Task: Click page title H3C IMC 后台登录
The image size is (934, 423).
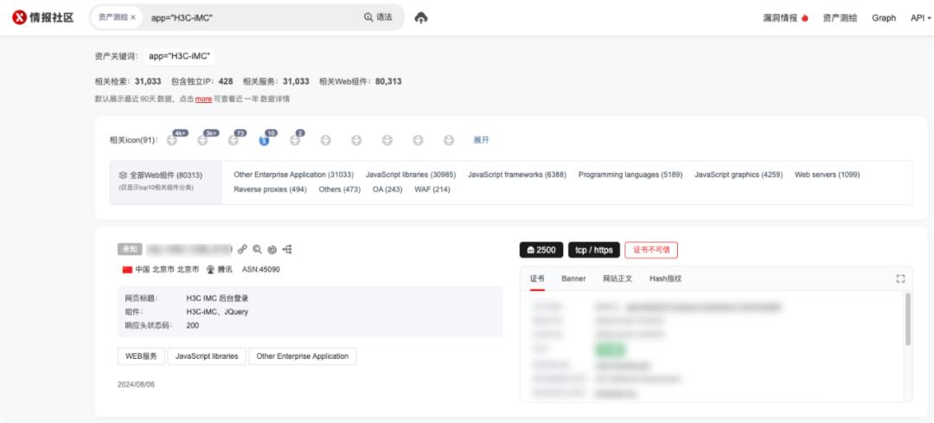Action: 217,298
